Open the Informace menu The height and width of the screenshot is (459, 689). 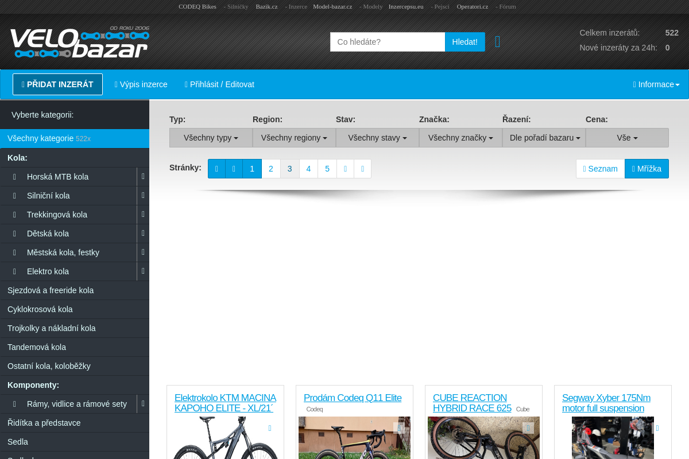point(656,84)
